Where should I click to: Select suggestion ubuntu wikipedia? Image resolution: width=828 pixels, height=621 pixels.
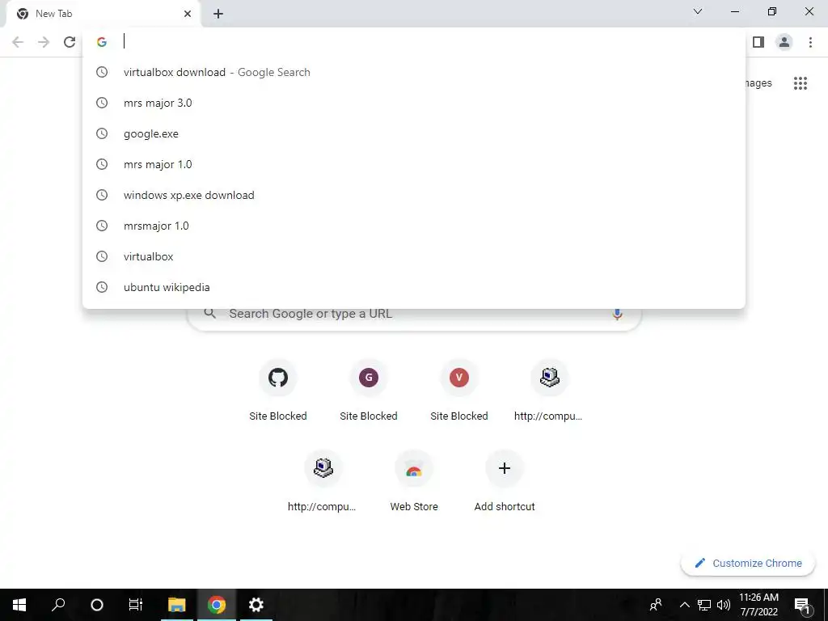pyautogui.click(x=414, y=287)
